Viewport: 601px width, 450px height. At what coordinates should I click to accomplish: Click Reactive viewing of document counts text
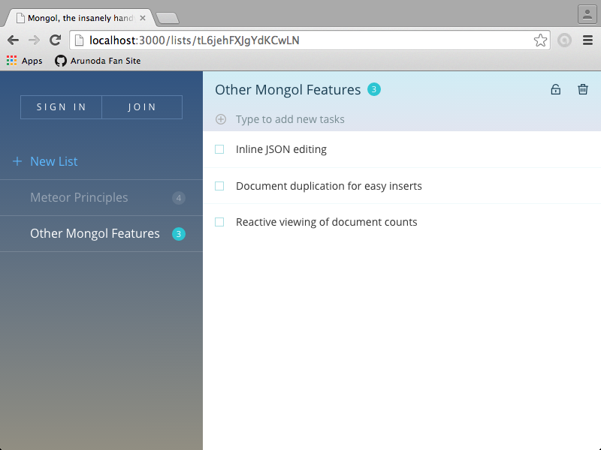327,222
